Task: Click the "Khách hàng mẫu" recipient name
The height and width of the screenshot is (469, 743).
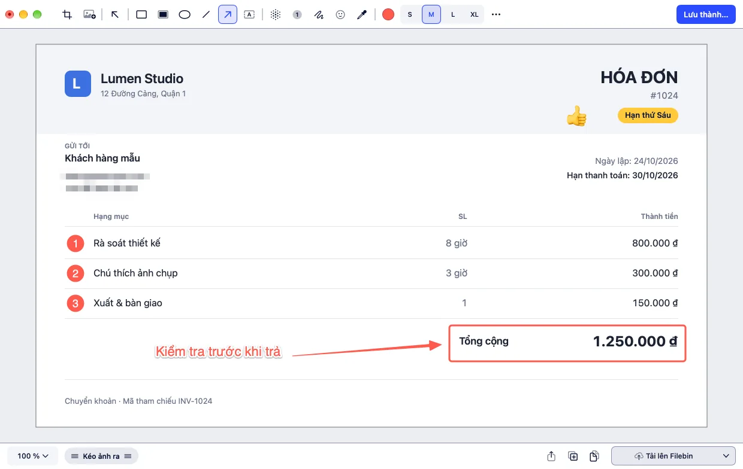Action: [x=102, y=159]
